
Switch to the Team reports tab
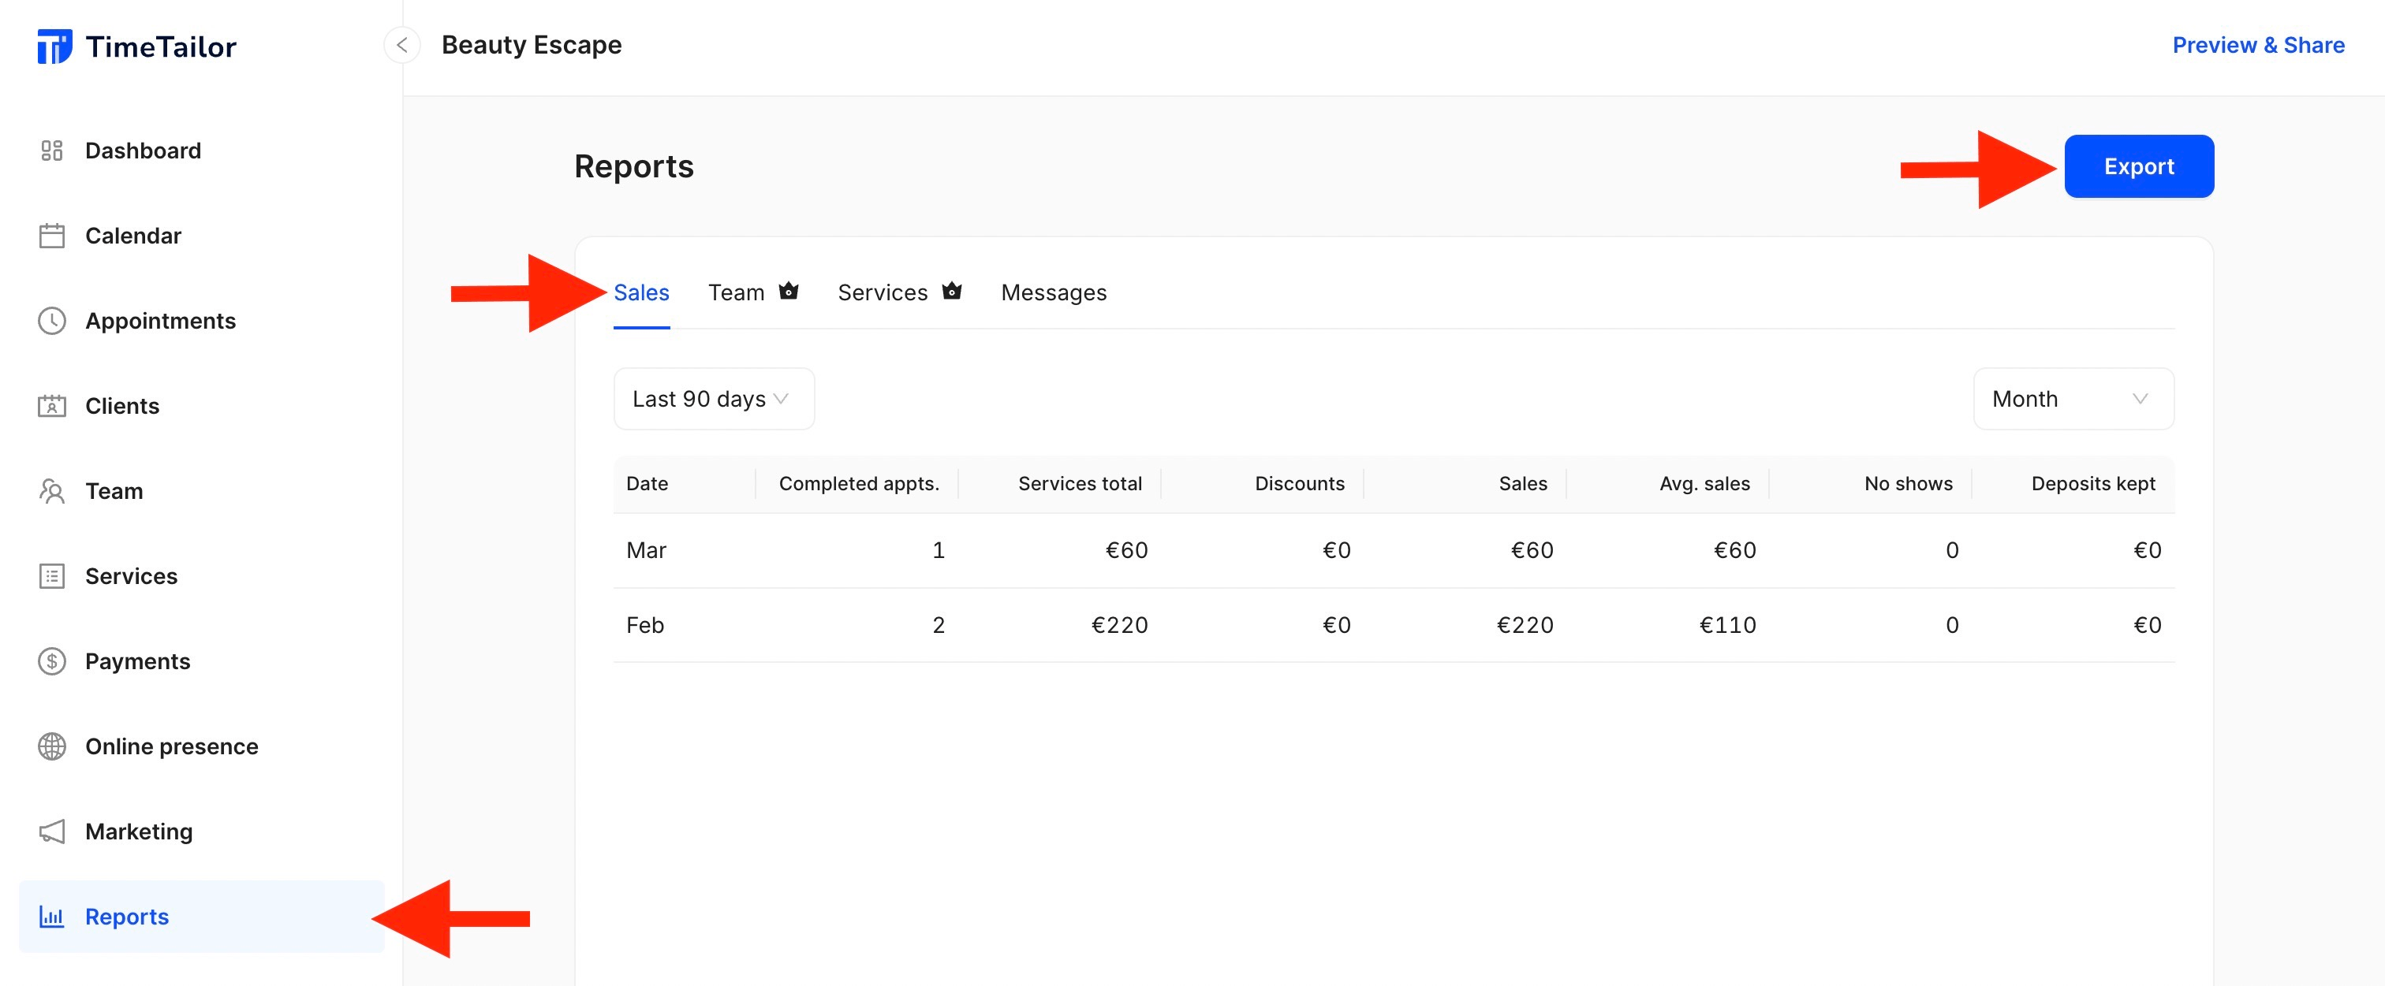click(735, 292)
